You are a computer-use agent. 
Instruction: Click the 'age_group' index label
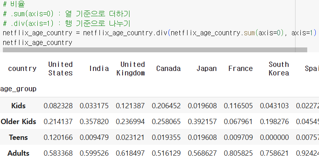coord(18,89)
